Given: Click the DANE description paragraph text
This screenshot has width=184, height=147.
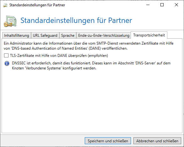Looking at the screenshot, I should point(89,46).
